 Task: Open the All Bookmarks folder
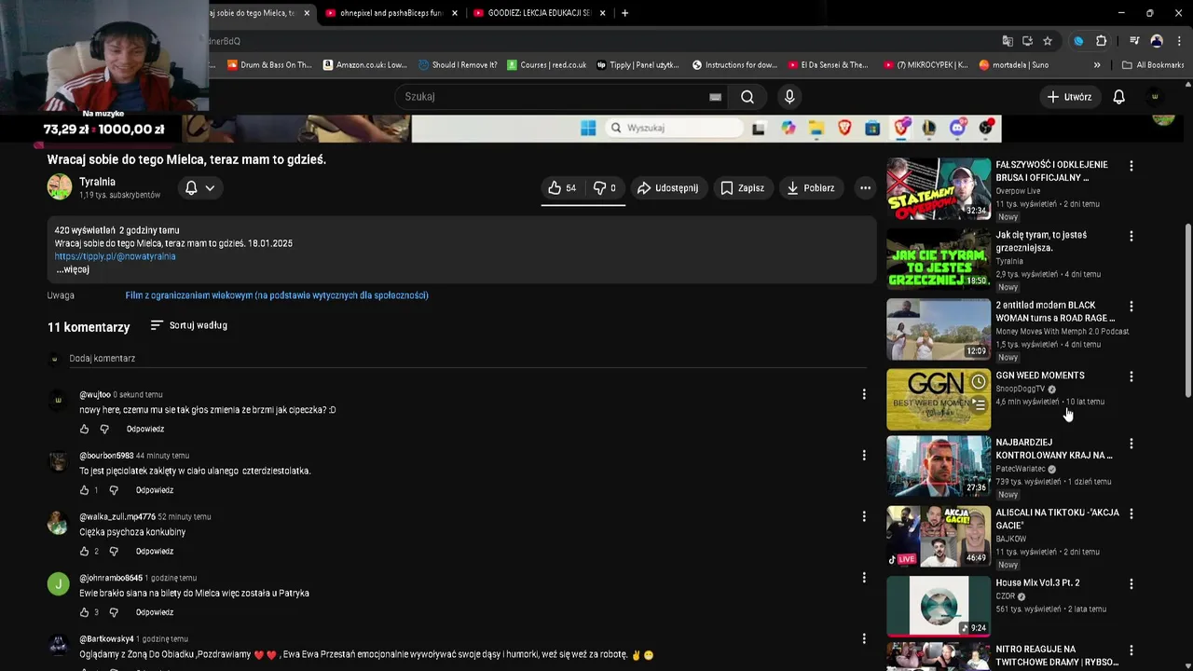(1153, 65)
